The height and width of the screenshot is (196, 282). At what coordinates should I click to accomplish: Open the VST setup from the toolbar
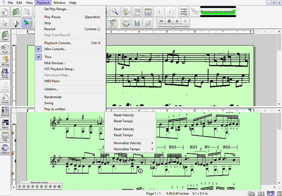click(x=194, y=11)
